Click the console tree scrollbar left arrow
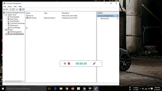The image size is (162, 91). [4, 81]
